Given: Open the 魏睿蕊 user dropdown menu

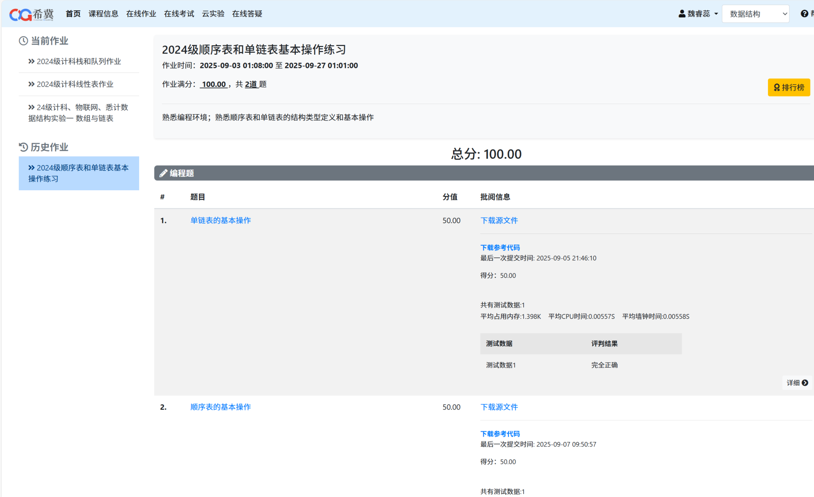Looking at the screenshot, I should pyautogui.click(x=698, y=14).
